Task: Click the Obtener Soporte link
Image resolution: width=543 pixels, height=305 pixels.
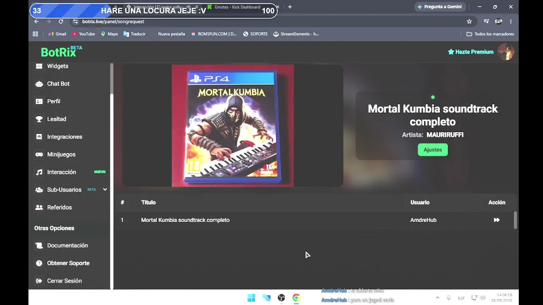Action: [x=68, y=263]
